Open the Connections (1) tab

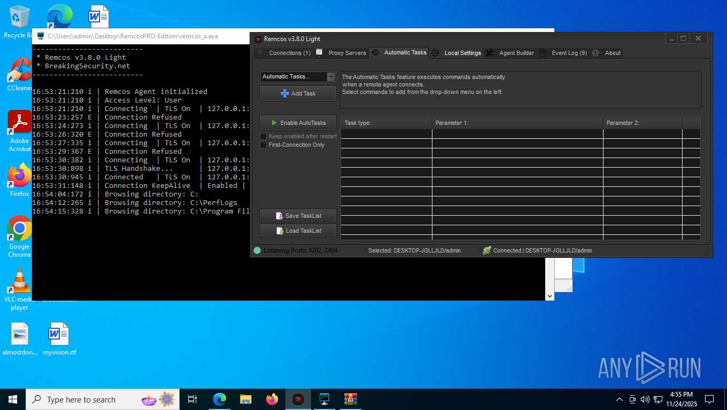pos(289,53)
